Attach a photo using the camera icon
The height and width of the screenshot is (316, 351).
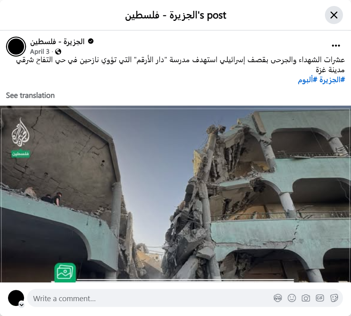click(x=306, y=298)
